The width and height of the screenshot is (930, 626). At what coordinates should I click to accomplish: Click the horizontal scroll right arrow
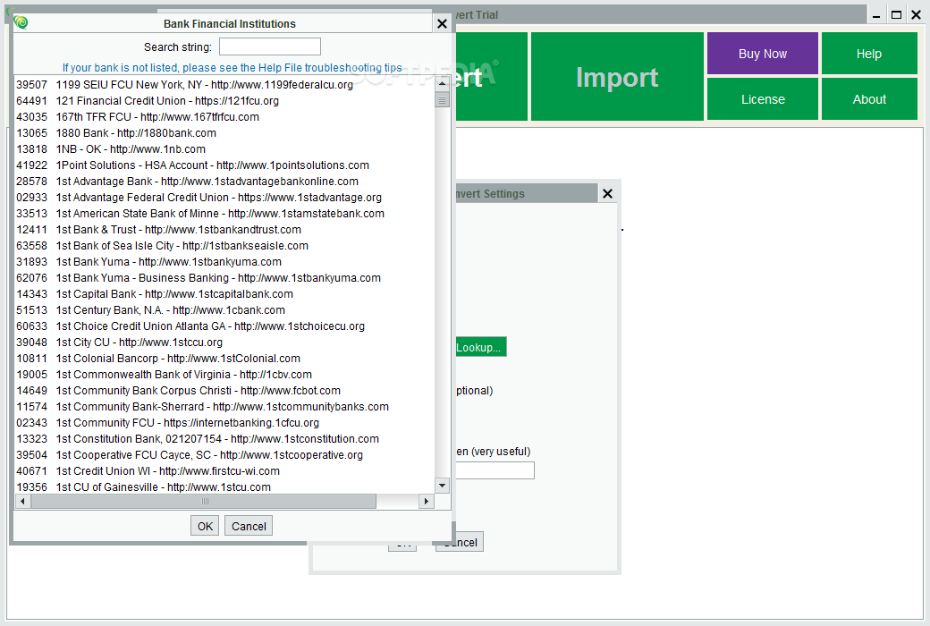point(426,502)
